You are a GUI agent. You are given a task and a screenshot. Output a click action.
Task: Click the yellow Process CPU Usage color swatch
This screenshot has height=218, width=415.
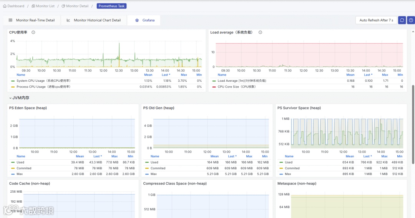click(x=13, y=87)
